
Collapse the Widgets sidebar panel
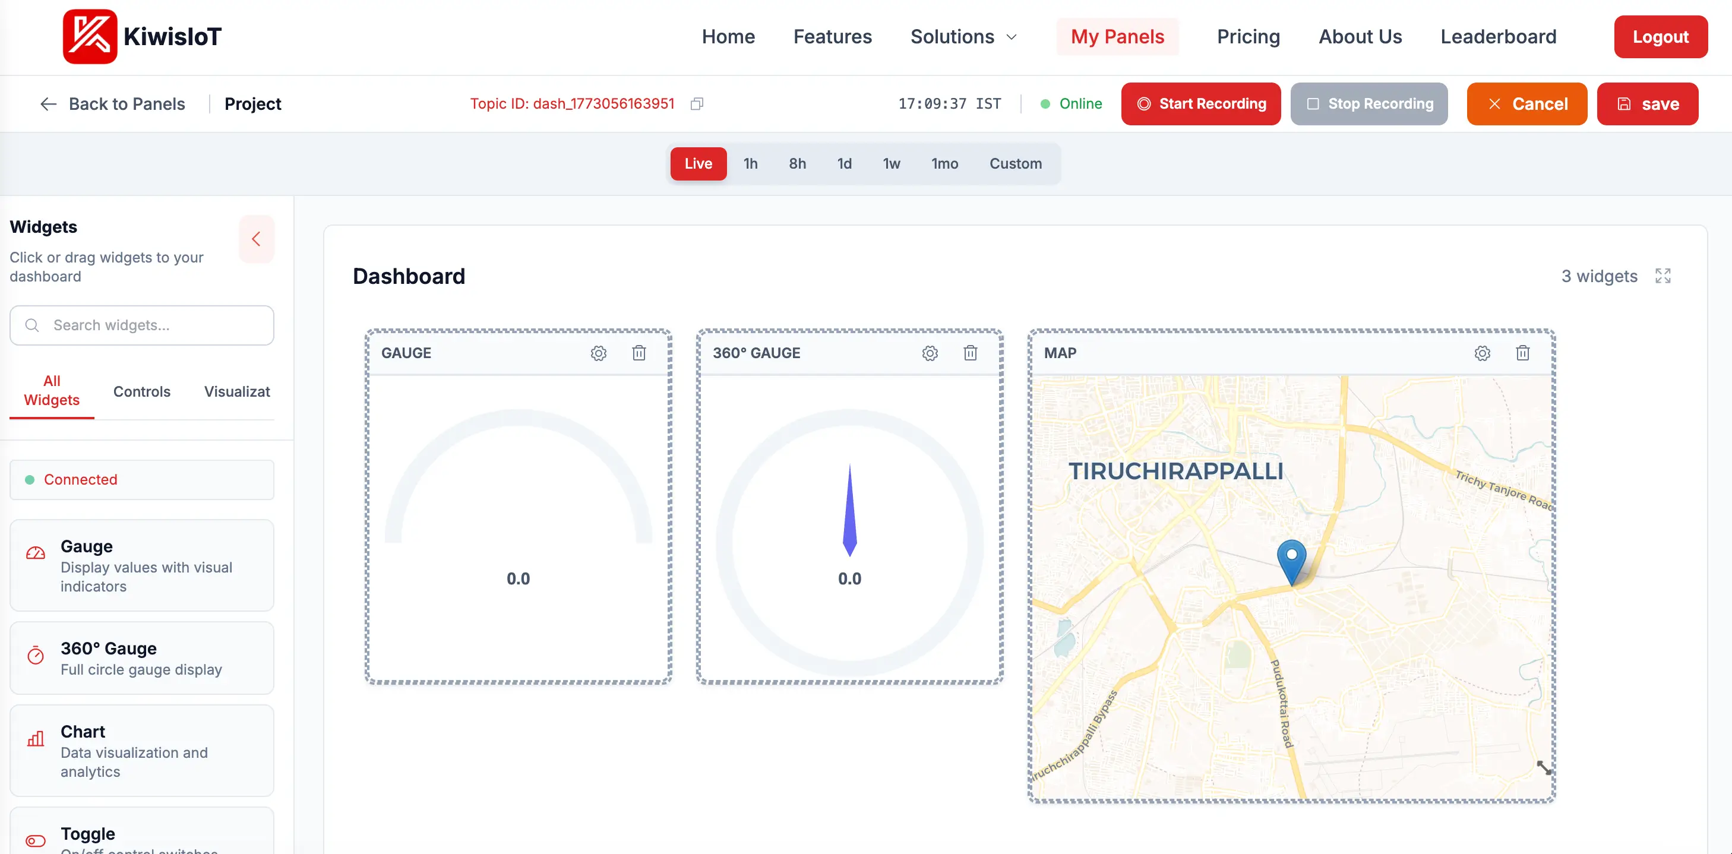point(256,239)
